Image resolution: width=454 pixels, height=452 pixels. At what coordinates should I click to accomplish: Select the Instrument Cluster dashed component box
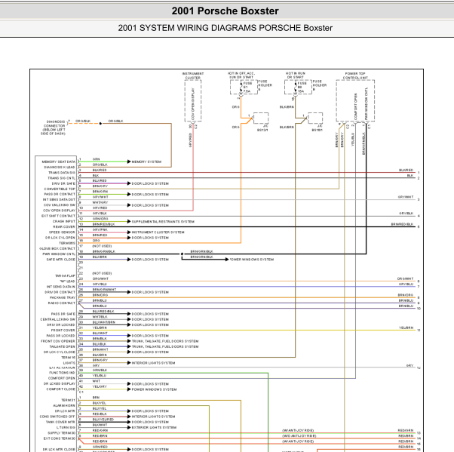click(193, 100)
